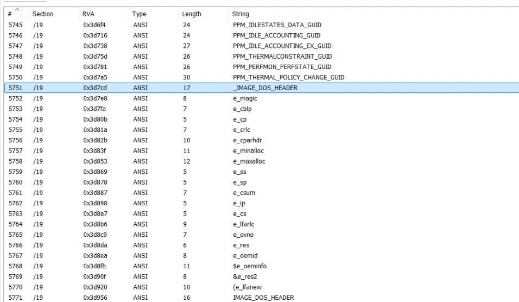Click the highlighted _IMAGE_DOS_HEADER string
Screen dimensions: 519x302
pos(265,88)
